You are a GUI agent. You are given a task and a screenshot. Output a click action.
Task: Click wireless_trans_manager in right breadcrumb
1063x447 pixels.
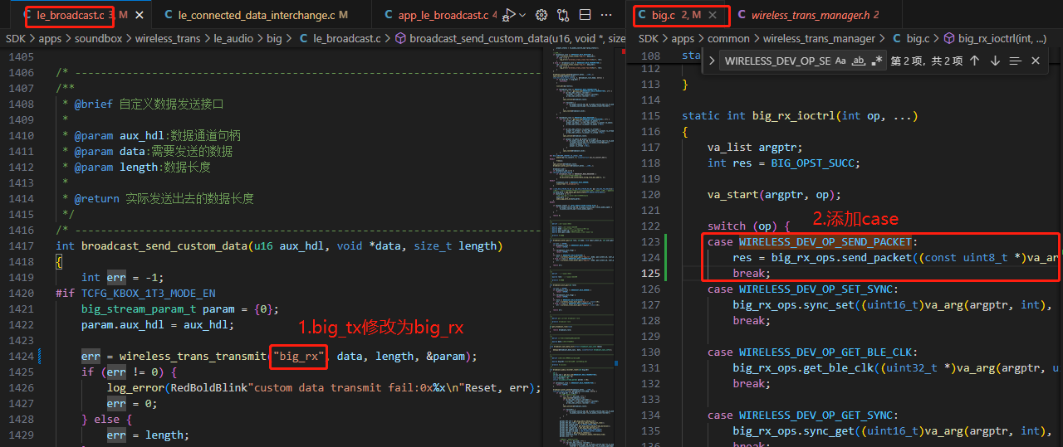(819, 38)
